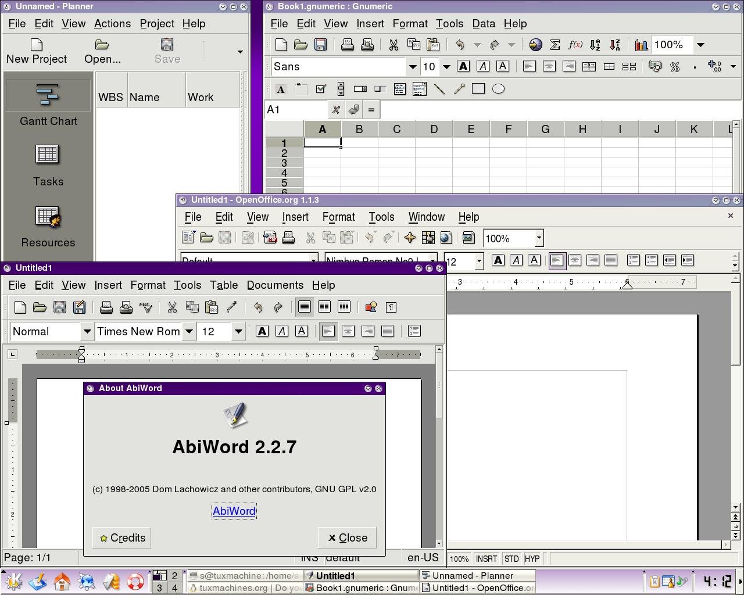744x595 pixels.
Task: Open Planner Actions menu
Action: (112, 24)
